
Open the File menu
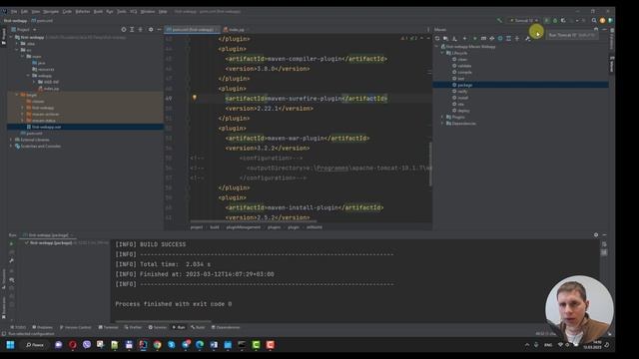(14, 11)
